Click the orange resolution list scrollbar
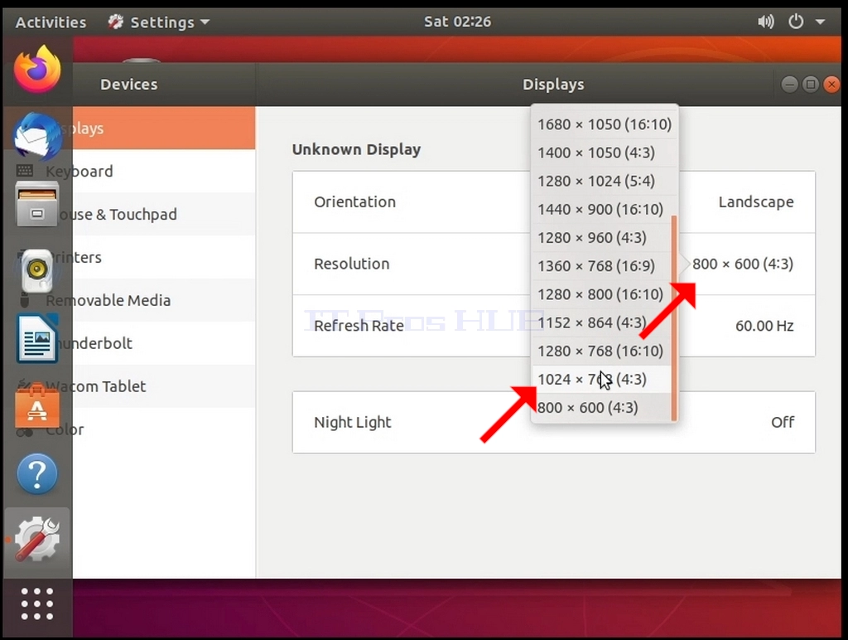The height and width of the screenshot is (640, 848). tap(674, 318)
